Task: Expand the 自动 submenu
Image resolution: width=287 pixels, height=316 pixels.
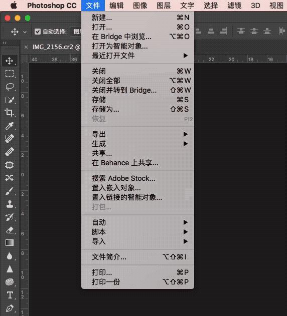Action: click(138, 222)
